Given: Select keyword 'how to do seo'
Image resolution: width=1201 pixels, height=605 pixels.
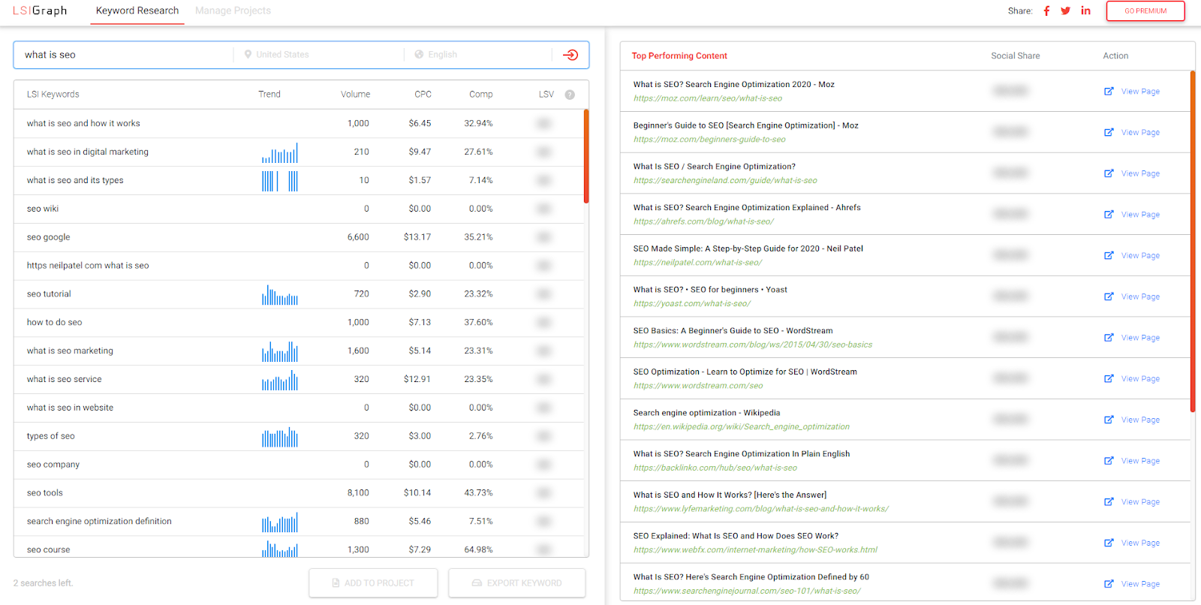Looking at the screenshot, I should (55, 323).
